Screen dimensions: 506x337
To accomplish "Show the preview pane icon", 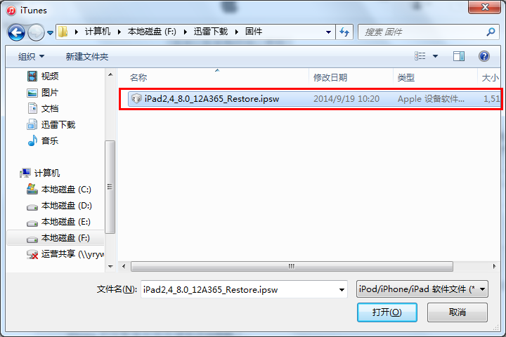I will point(458,56).
